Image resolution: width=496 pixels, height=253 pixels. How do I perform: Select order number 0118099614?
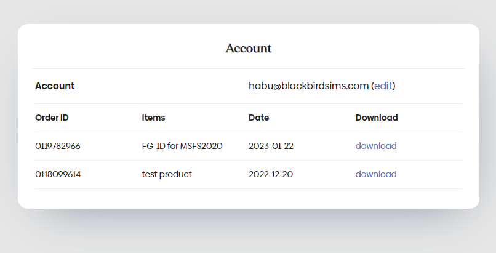point(58,174)
